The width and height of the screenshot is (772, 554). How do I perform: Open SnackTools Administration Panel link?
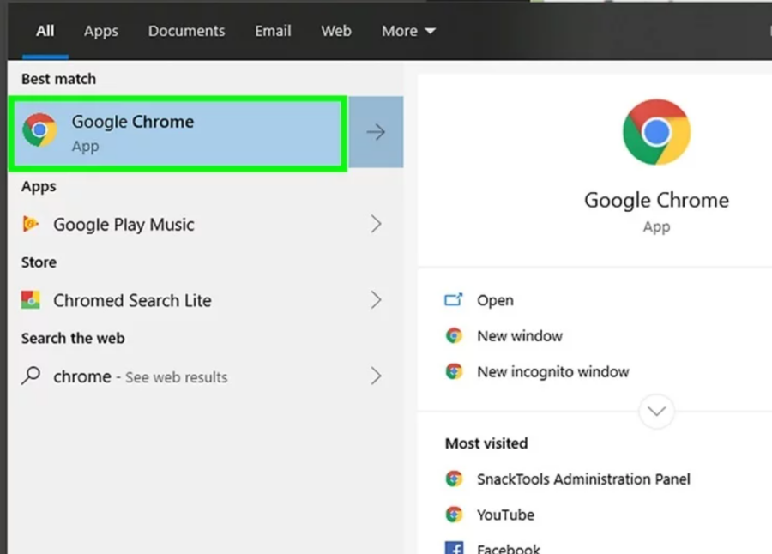tap(583, 479)
